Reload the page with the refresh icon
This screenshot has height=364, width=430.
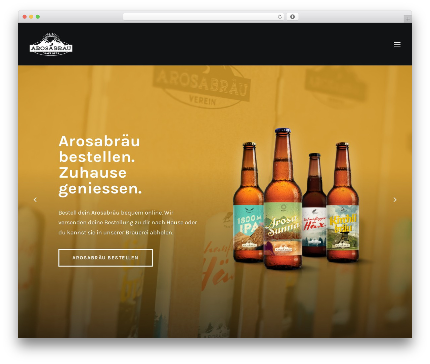(x=280, y=17)
